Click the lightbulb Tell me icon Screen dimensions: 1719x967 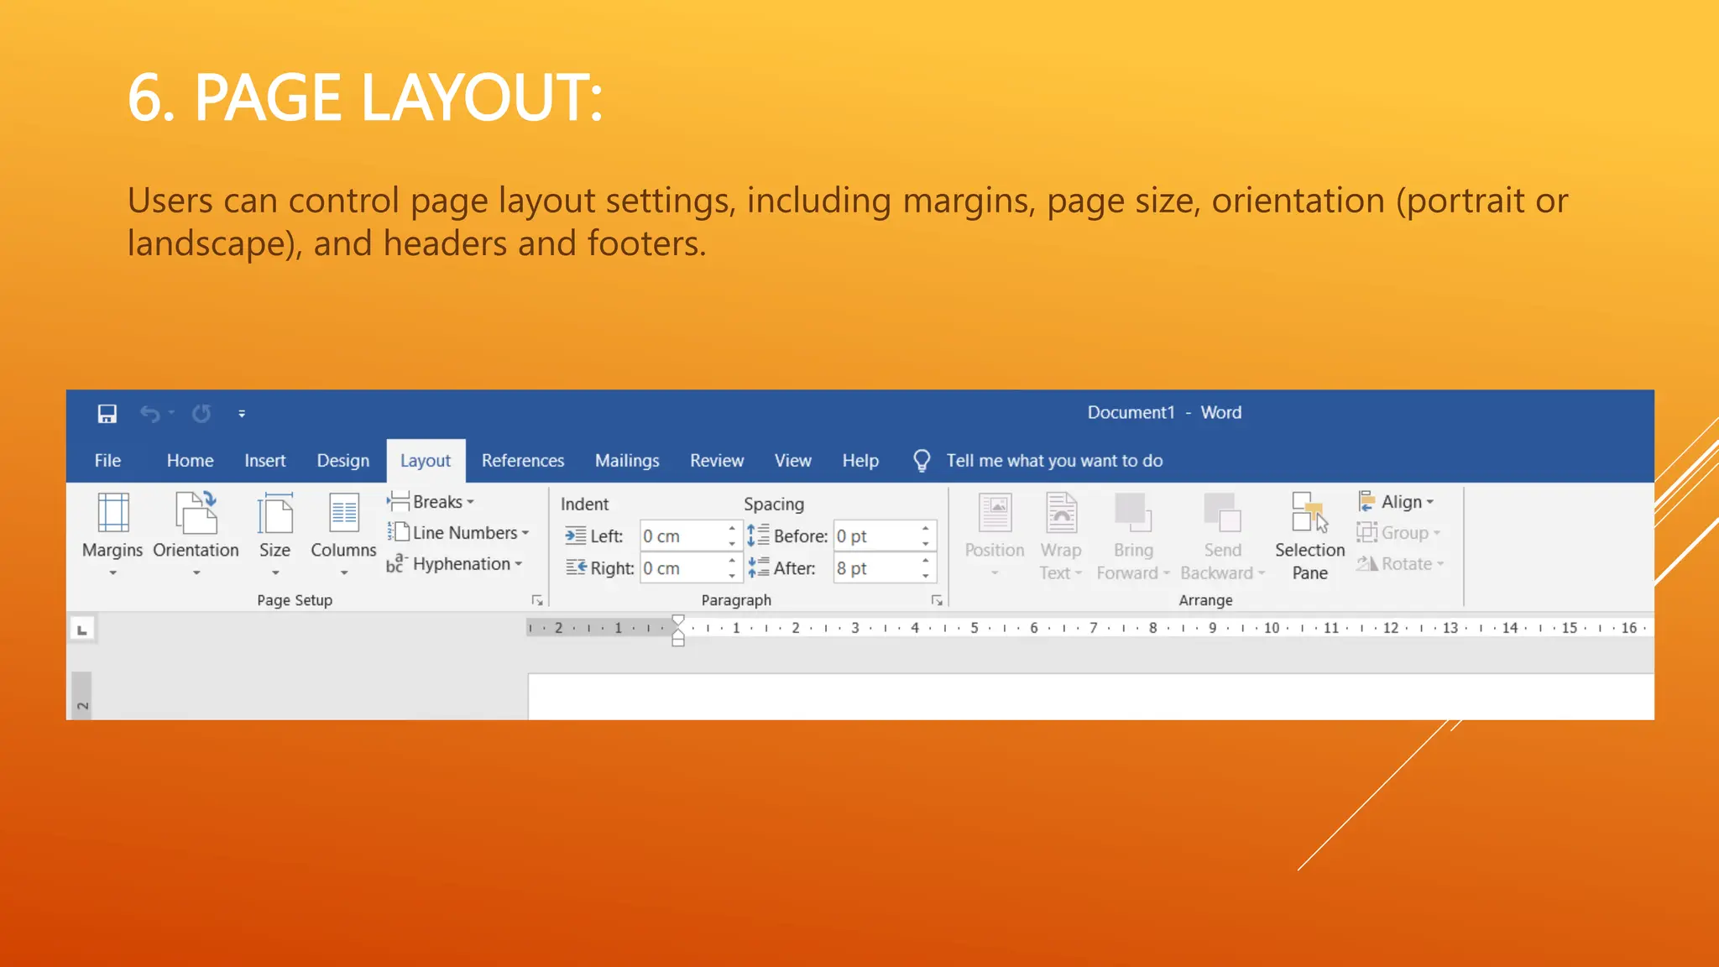(x=922, y=460)
